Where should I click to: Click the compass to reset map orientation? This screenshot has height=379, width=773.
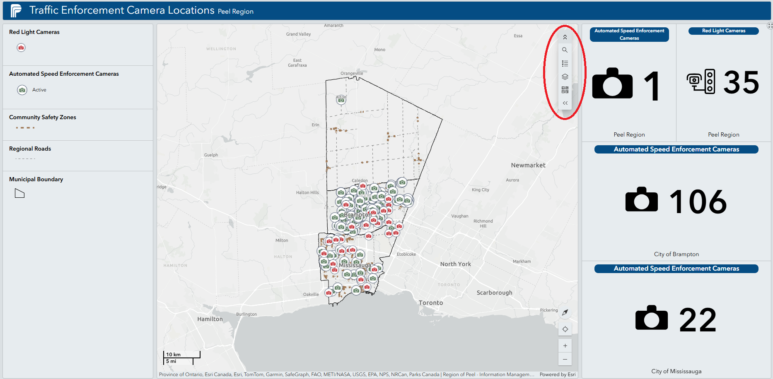tap(565, 312)
